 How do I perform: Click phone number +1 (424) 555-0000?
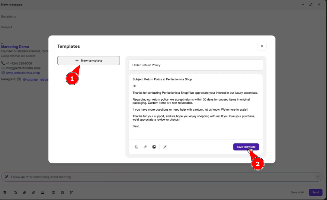coord(19,63)
